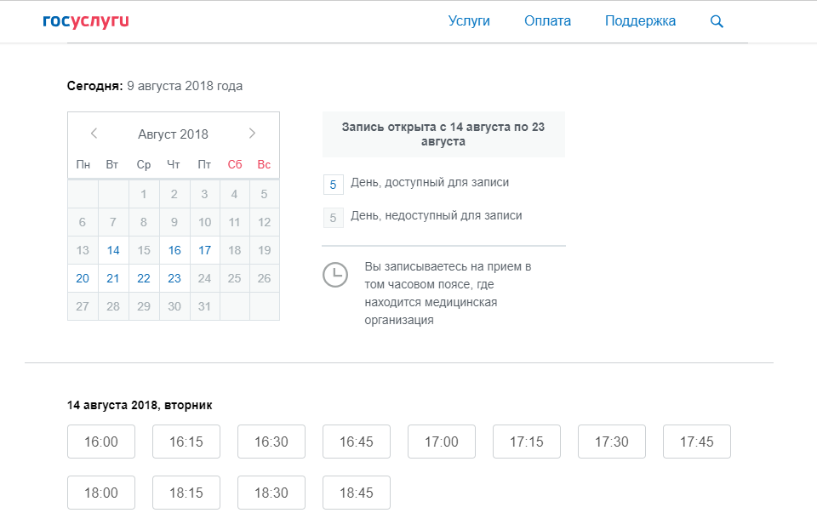Click the Госуслуги logo
This screenshot has height=530, width=817.
click(x=86, y=20)
